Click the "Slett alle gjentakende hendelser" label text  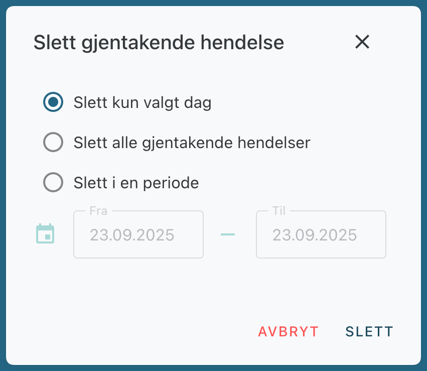click(192, 143)
